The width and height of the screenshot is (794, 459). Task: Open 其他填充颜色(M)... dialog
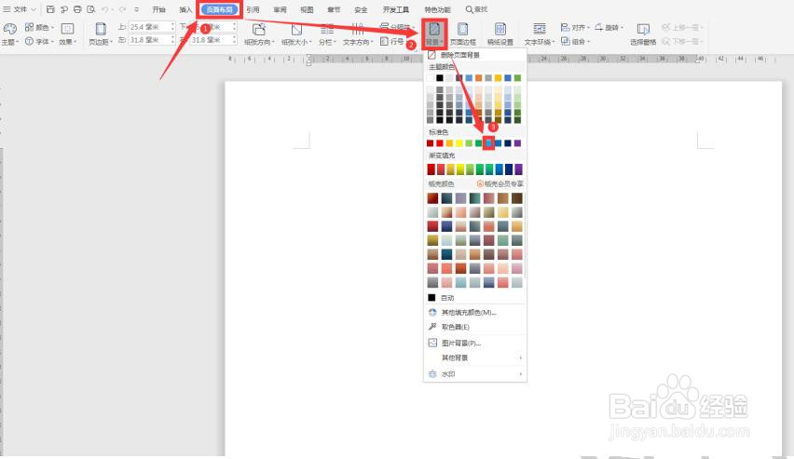pos(475,312)
